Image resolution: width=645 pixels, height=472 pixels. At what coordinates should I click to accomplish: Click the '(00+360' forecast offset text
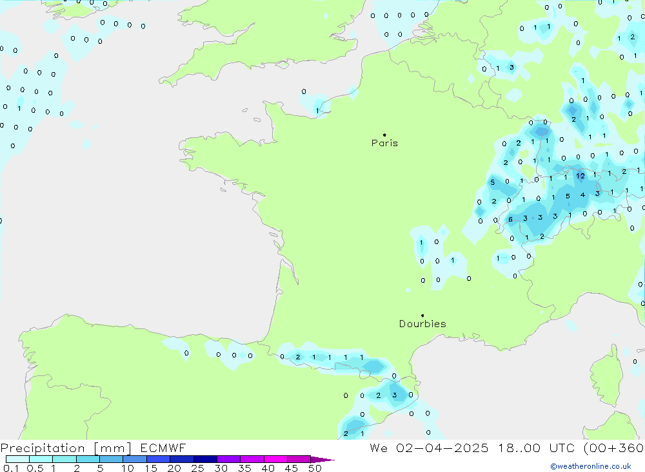pyautogui.click(x=613, y=448)
